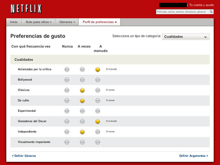The height and width of the screenshot is (165, 220).
Task: Choose 'A veces' for Experimental
Action: 82,111
